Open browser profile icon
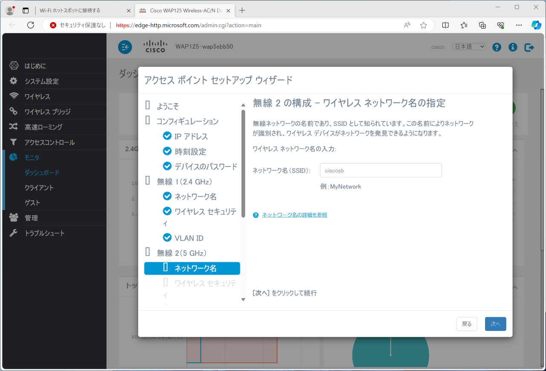This screenshot has width=546, height=371. [x=10, y=10]
